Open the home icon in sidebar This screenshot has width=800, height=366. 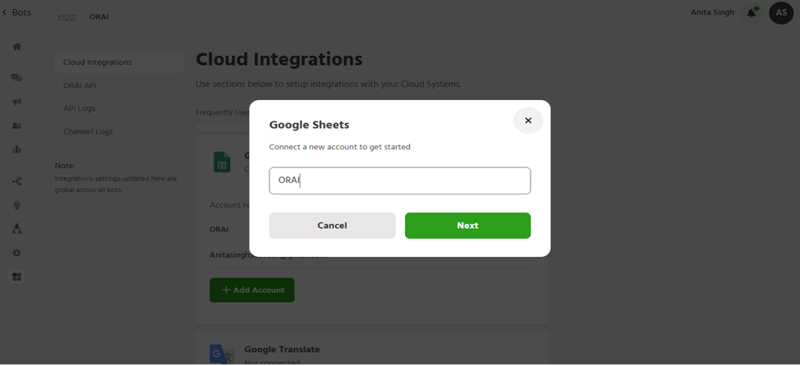[x=16, y=47]
